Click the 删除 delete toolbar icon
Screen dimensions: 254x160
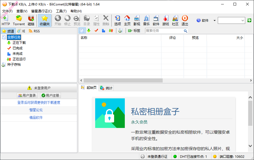(106, 20)
